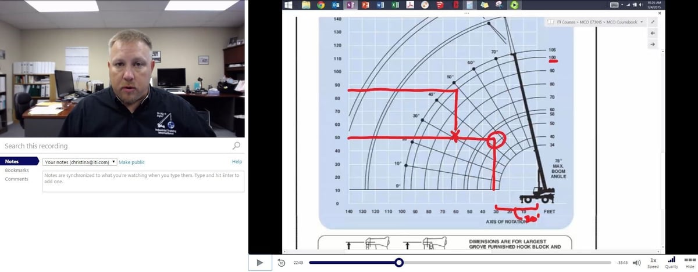Image resolution: width=698 pixels, height=272 pixels.
Task: Open the OneNote taskbar icon
Action: coord(350,5)
